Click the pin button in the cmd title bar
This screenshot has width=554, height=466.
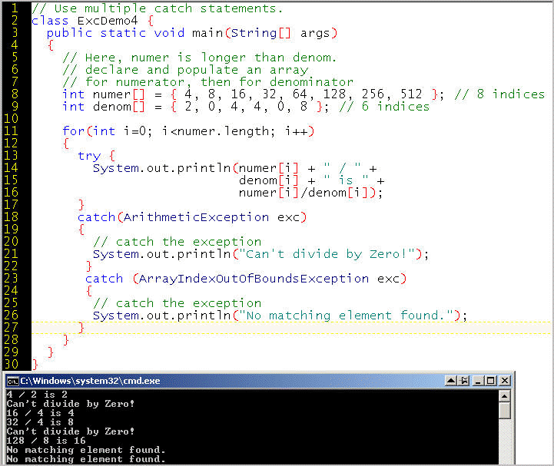(464, 381)
